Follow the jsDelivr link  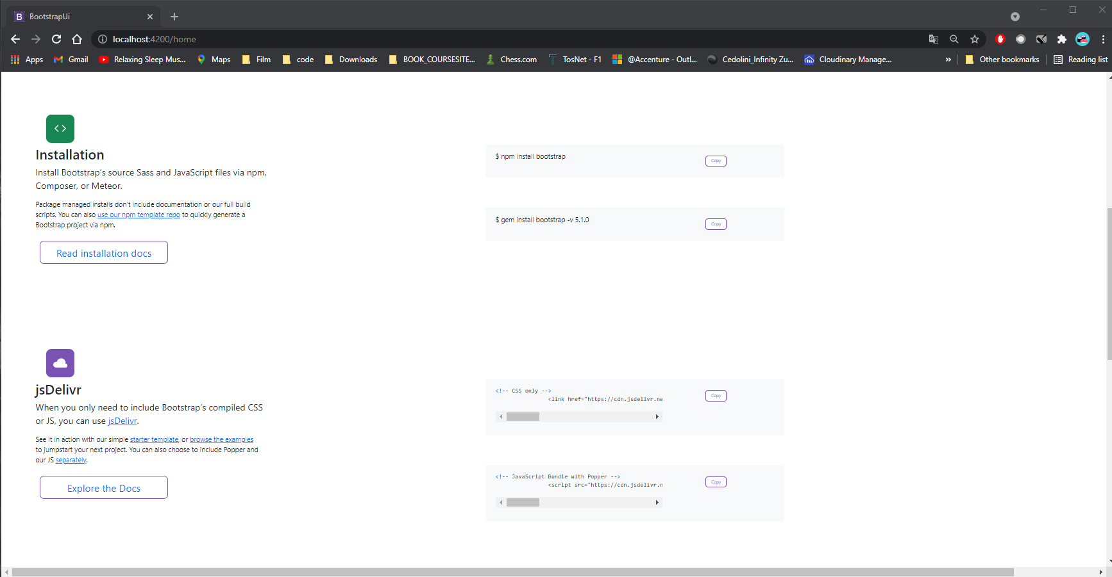point(122,421)
